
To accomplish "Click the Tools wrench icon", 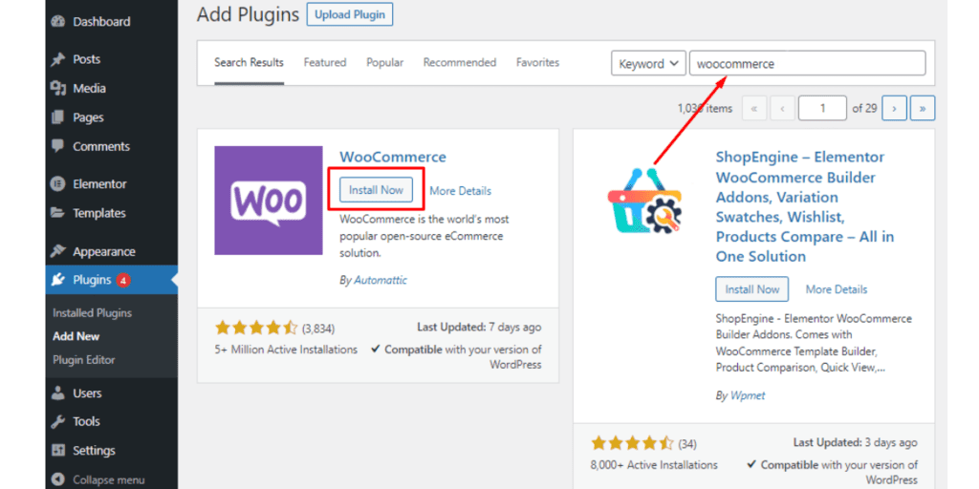I will pos(58,421).
